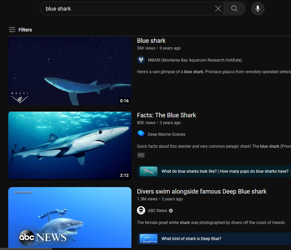Click the magnifying glass search button

point(235,9)
